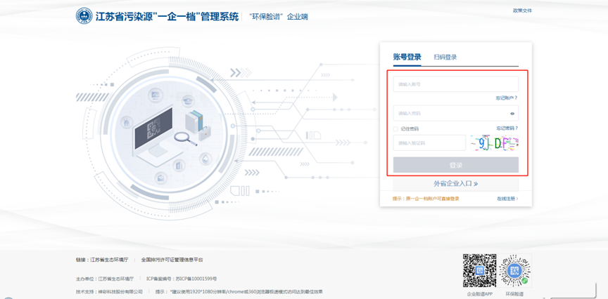Viewport: 608px width, 299px height.
Task: Open the 忘记账户 link
Action: 506,98
